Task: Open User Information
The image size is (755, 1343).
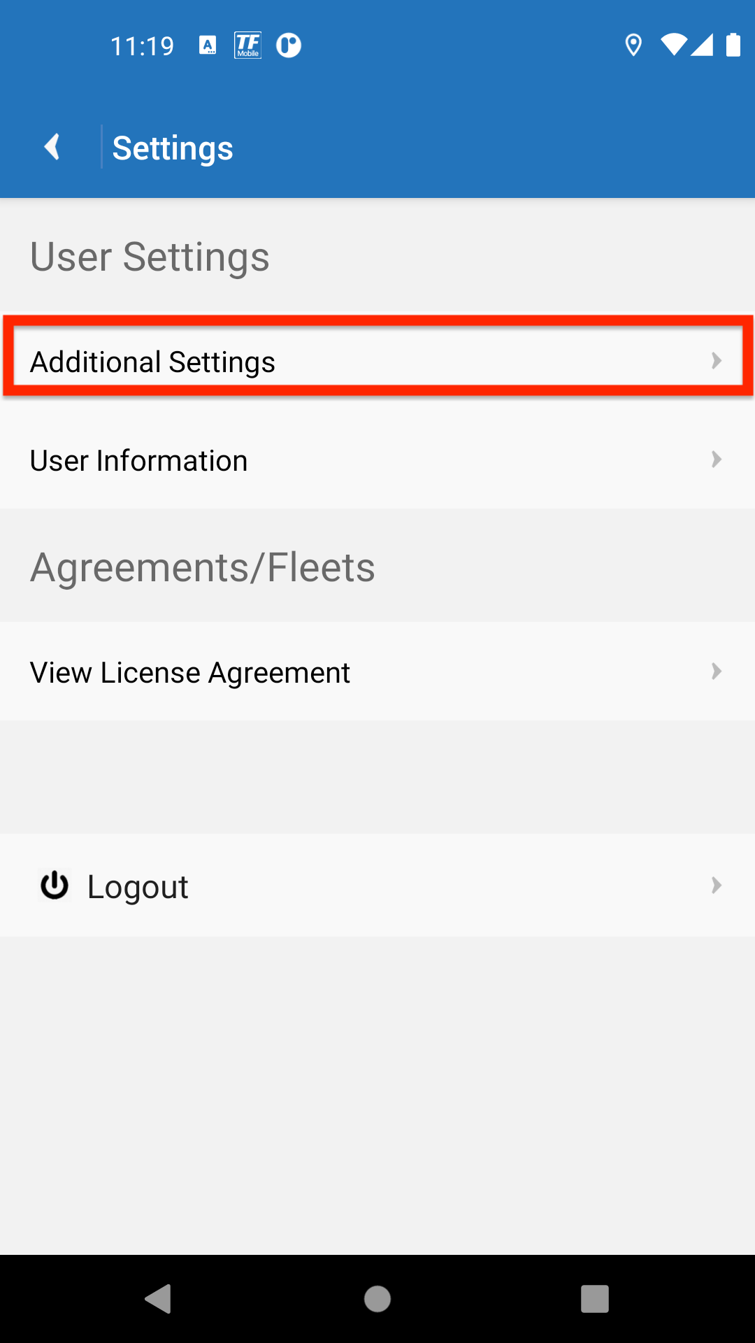Action: tap(138, 461)
